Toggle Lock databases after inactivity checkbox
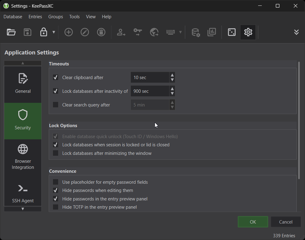Viewport: 305px width, 240px height. [55, 91]
